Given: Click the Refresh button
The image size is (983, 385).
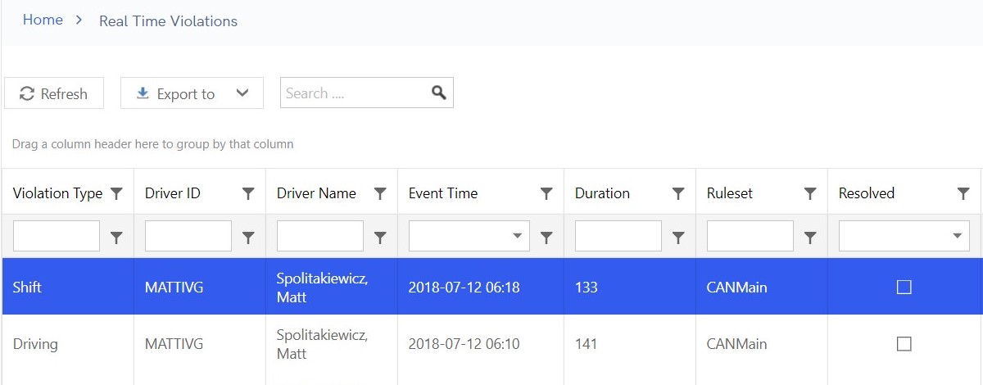Looking at the screenshot, I should pyautogui.click(x=54, y=93).
